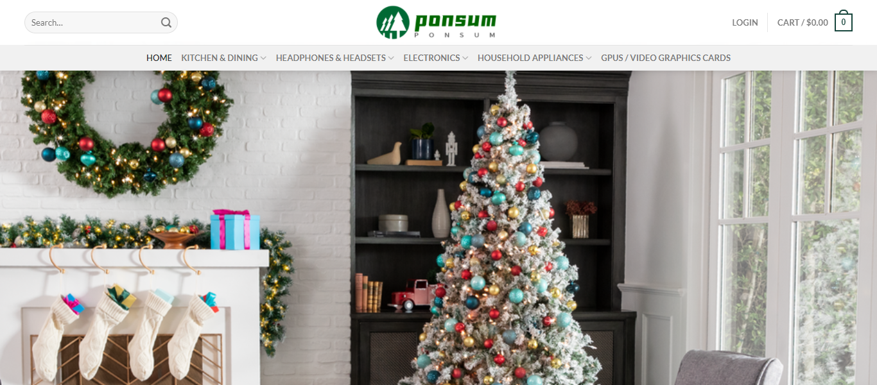Viewport: 877px width, 385px height.
Task: Open GPUs / Video Graphics Cards category
Action: [666, 58]
